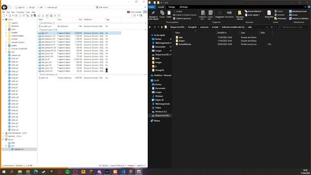This screenshot has width=311, height=175.
Task: Open the OpenIV Favorites menu
Action: click(20, 12)
